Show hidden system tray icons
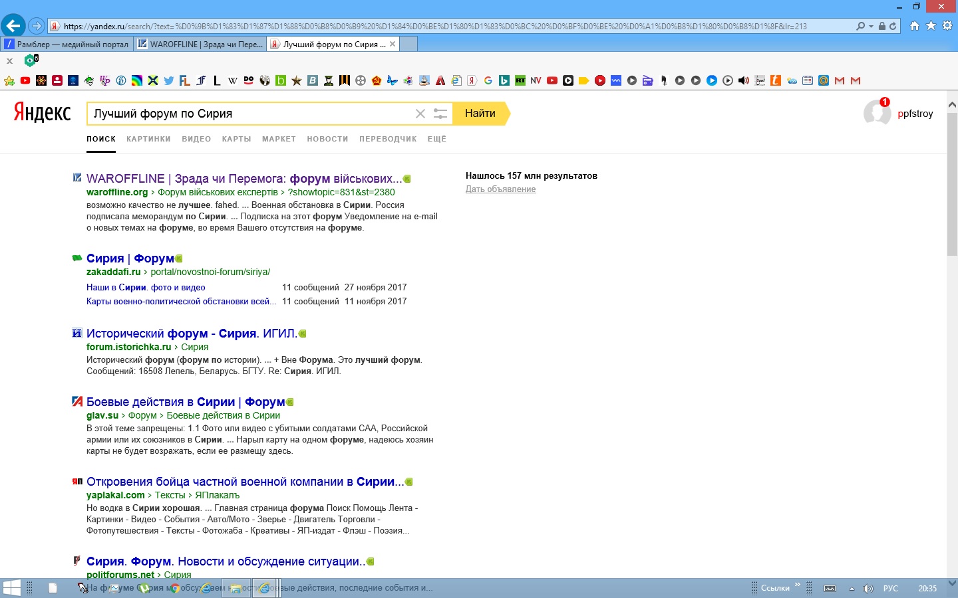Viewport: 958px width, 598px height. pos(852,589)
